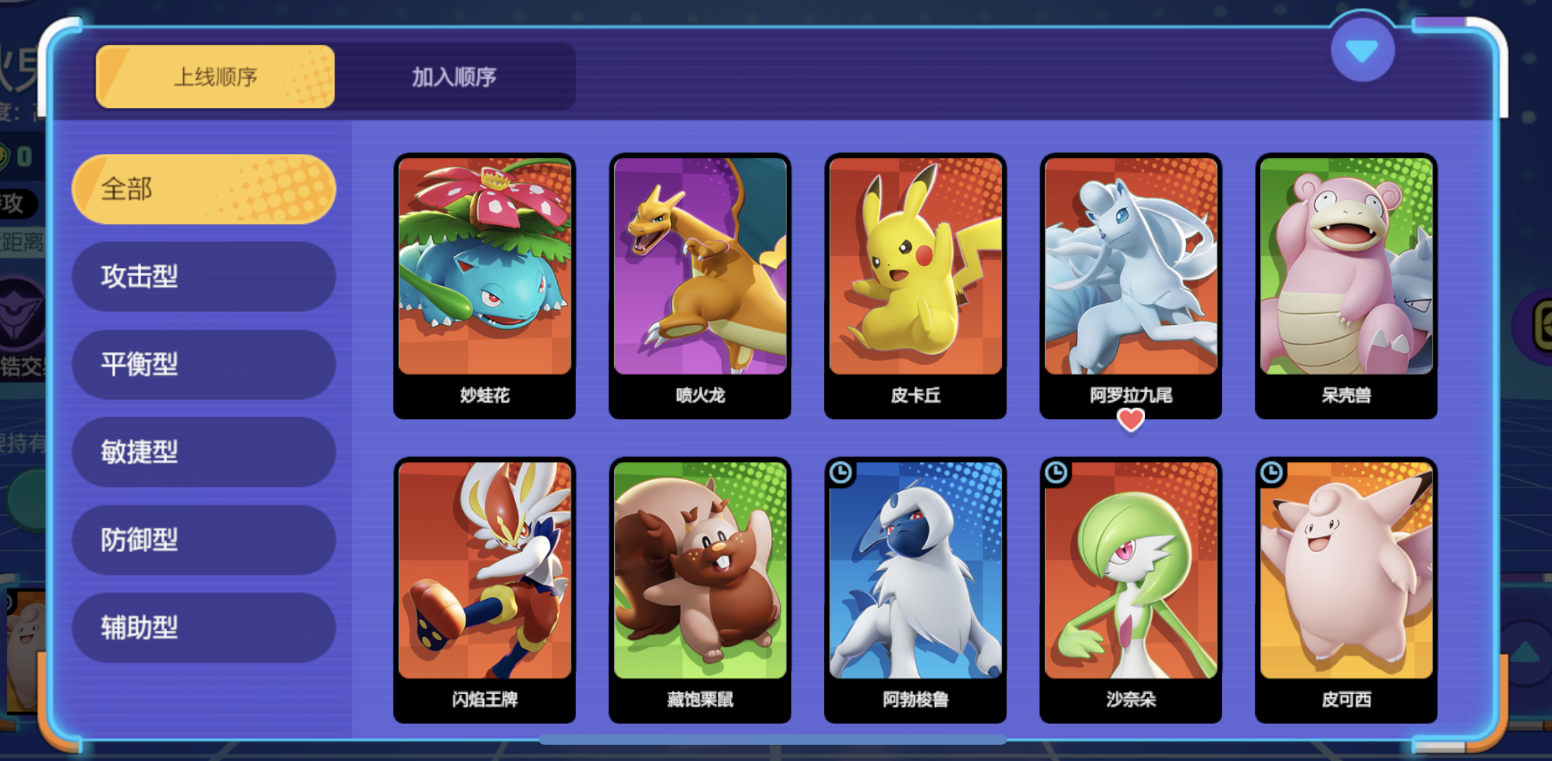Choose the 喷火龙 Pokémon card

pyautogui.click(x=700, y=286)
